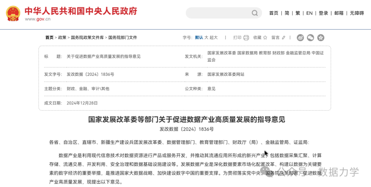Click the national emblem logo
The image size is (371, 187).
click(13, 14)
